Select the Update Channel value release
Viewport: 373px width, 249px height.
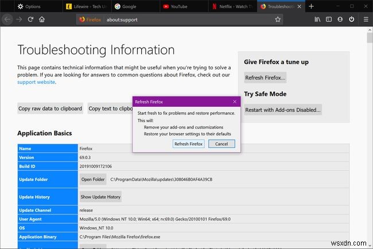pyautogui.click(x=86, y=210)
